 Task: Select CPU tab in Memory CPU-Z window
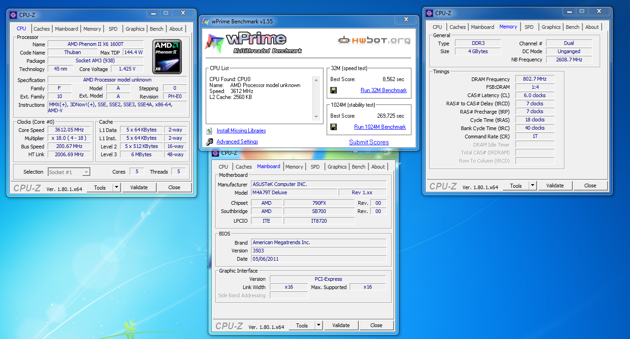(x=438, y=27)
